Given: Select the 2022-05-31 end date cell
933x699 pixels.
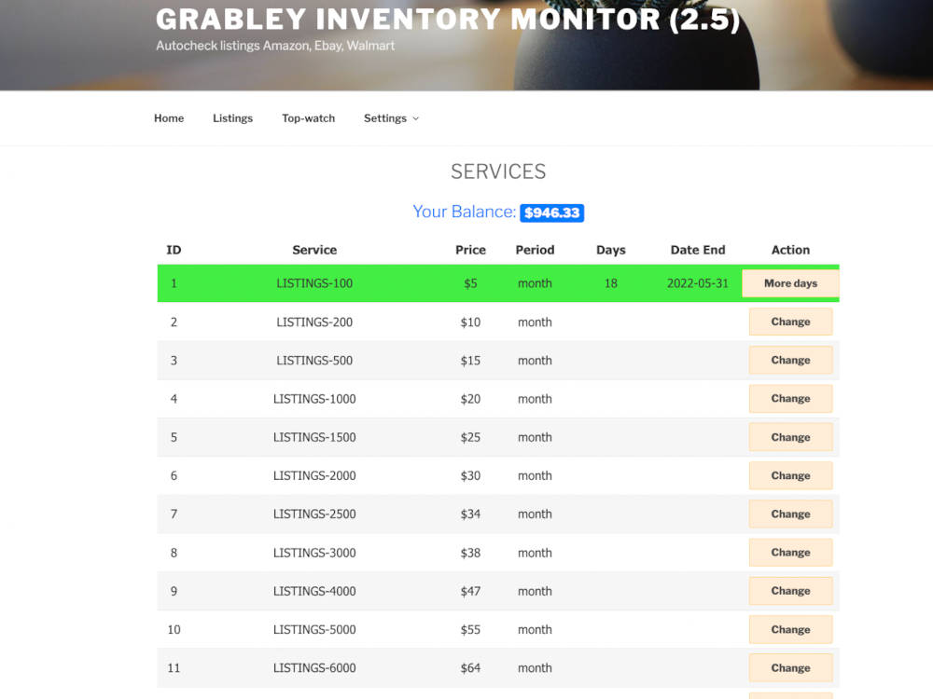Looking at the screenshot, I should (x=697, y=283).
